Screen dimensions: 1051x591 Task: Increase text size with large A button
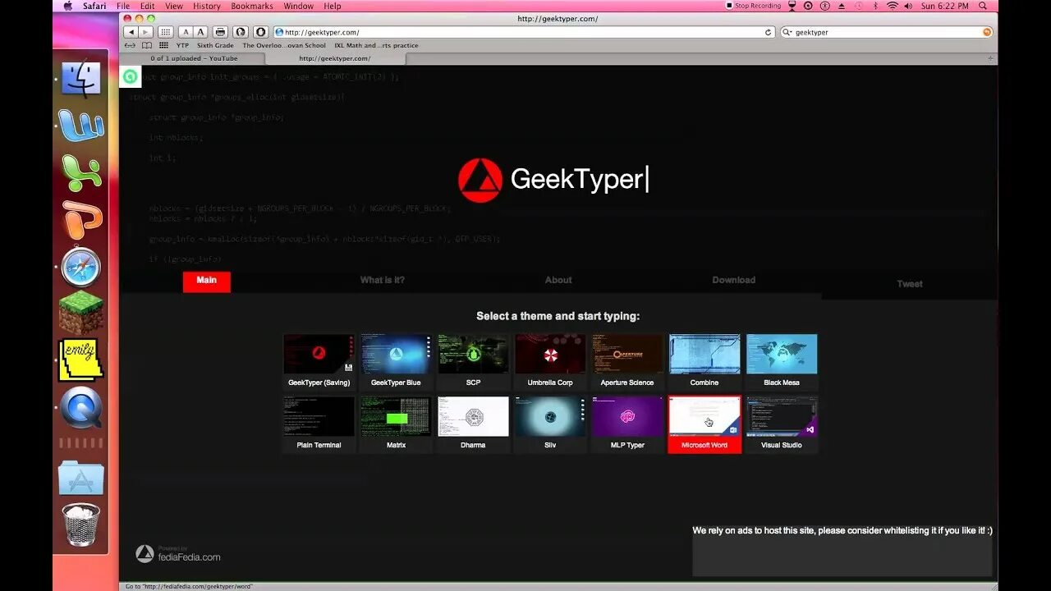200,32
